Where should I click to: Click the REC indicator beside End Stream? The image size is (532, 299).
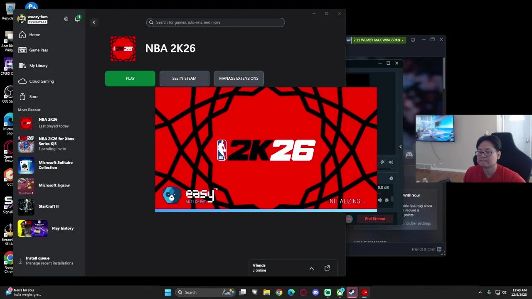point(349,219)
